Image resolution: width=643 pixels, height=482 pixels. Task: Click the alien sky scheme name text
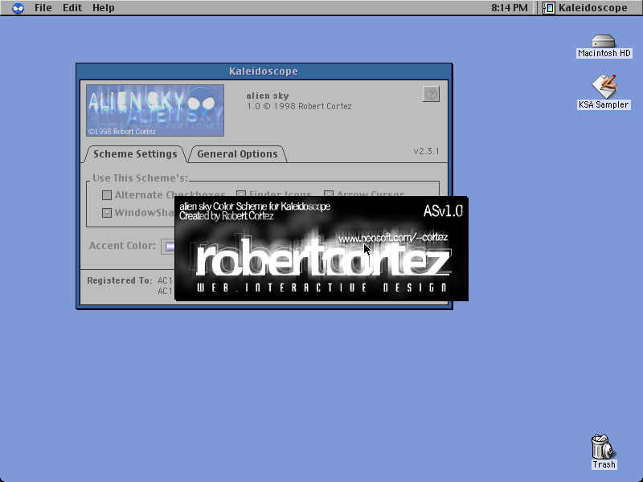pyautogui.click(x=268, y=96)
